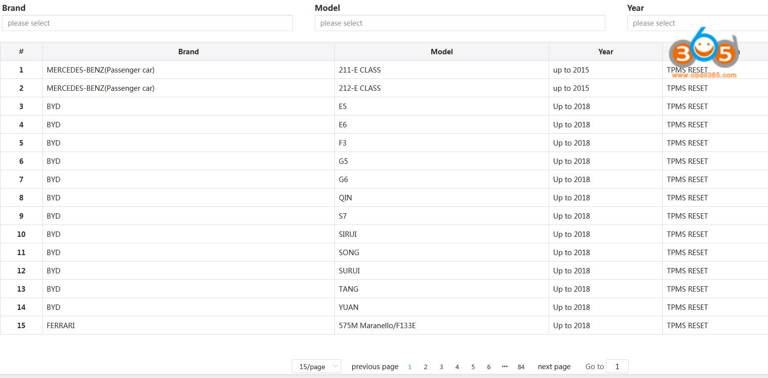Click the Brand column header
This screenshot has width=768, height=378.
point(188,52)
